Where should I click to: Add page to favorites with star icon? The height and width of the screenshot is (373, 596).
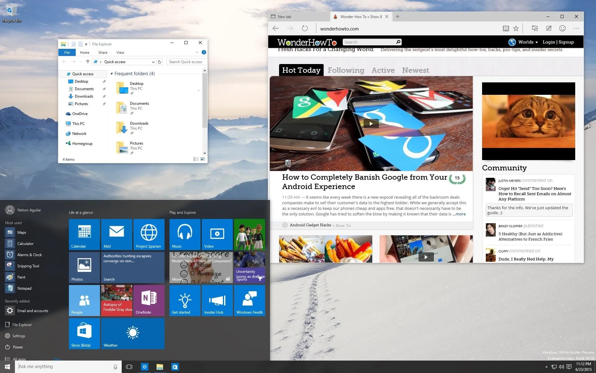(x=516, y=29)
